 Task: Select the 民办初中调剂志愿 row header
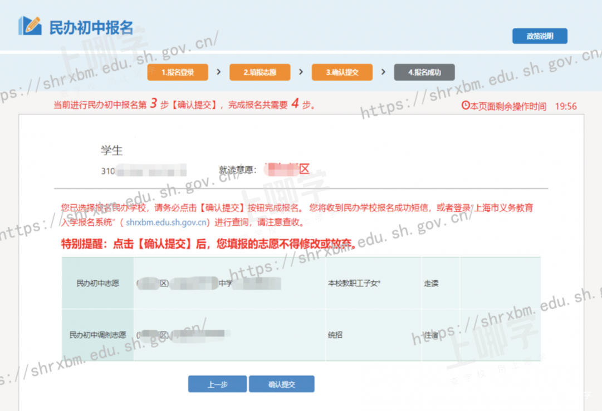click(x=97, y=335)
